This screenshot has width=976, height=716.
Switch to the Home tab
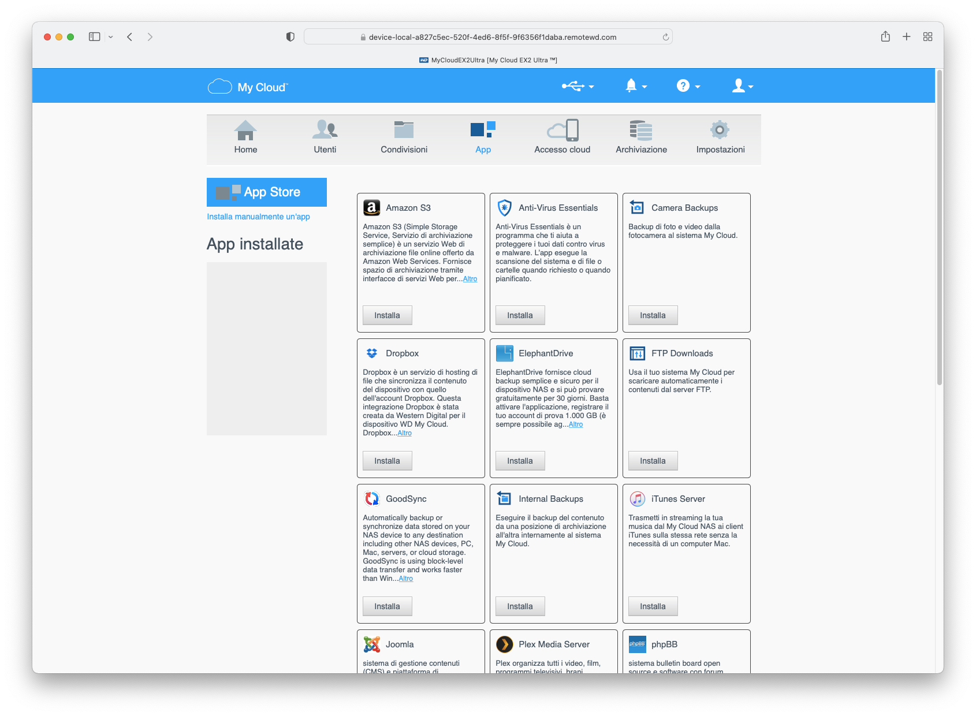[x=246, y=150]
